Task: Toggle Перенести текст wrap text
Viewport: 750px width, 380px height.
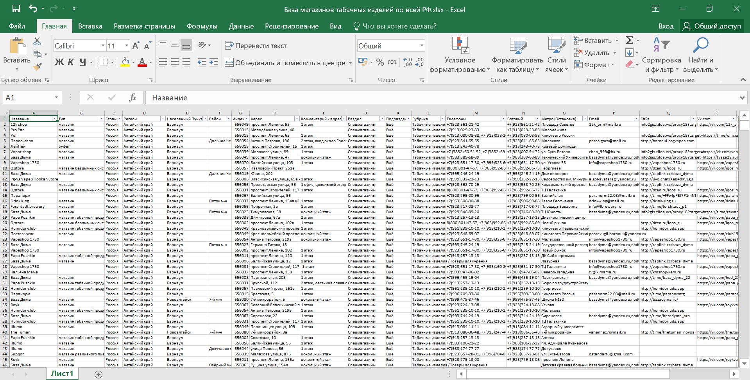Action: tap(256, 46)
